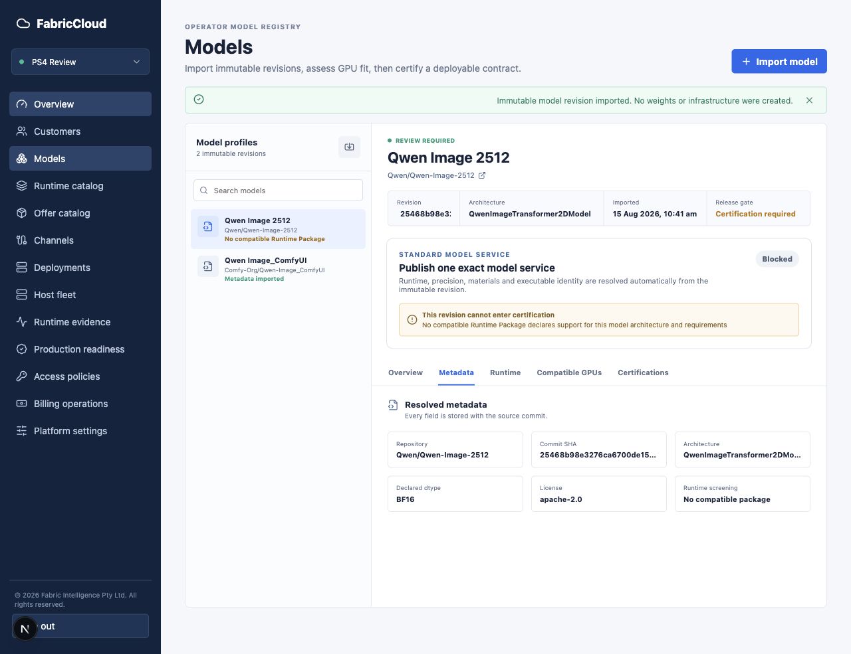Go to Runtime catalog in the sidebar
The image size is (851, 654).
pos(80,186)
